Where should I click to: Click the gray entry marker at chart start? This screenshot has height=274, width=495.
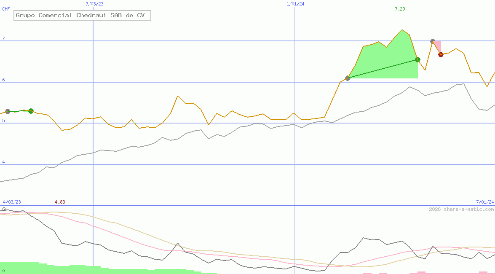click(8, 111)
